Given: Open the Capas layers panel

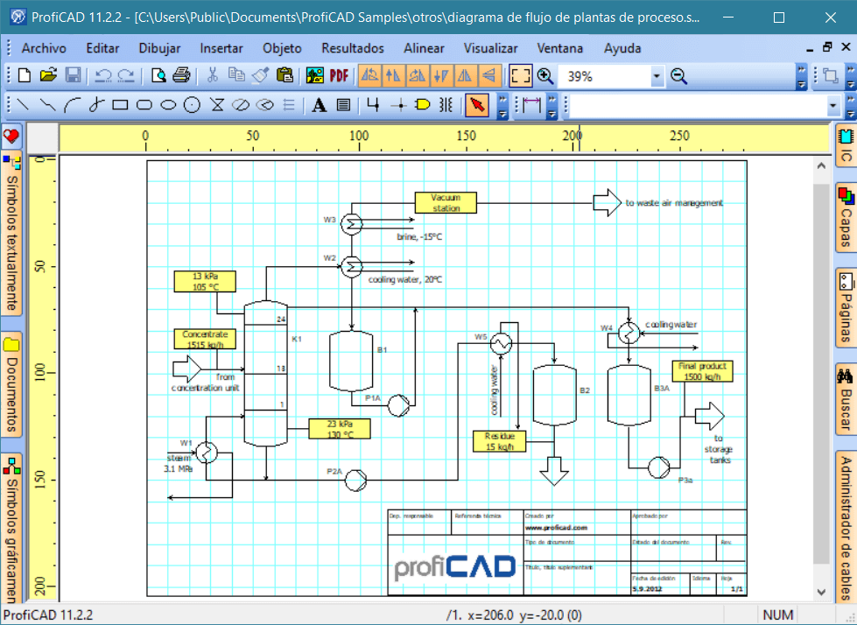Looking at the screenshot, I should pyautogui.click(x=846, y=218).
